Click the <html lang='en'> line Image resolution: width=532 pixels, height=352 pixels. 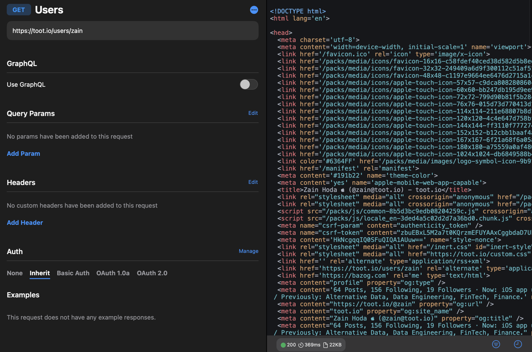[300, 18]
